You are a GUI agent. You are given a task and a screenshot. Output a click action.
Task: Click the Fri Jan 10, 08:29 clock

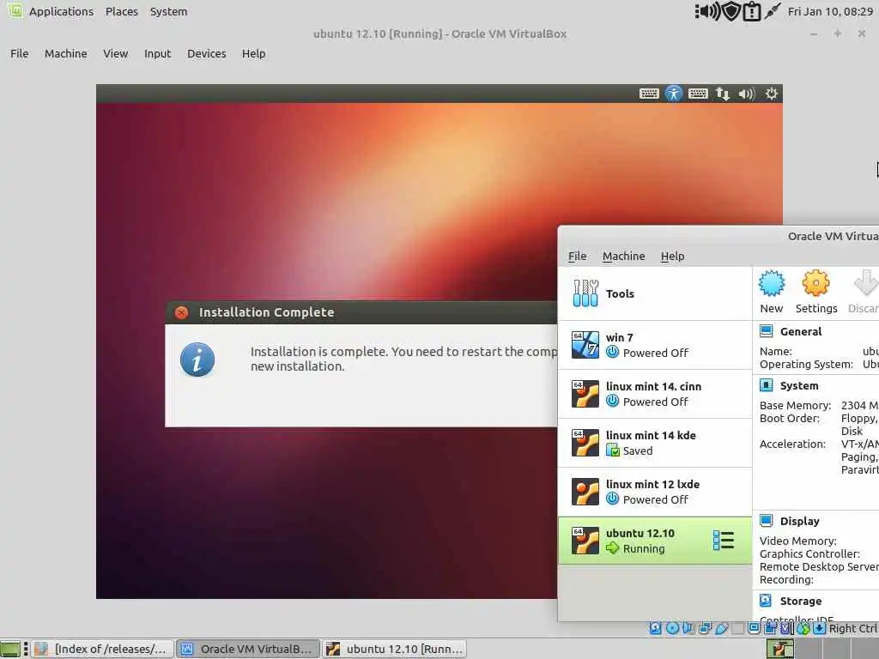click(x=830, y=11)
